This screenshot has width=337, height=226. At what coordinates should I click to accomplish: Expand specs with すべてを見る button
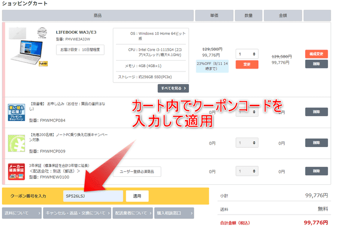pos(173,88)
